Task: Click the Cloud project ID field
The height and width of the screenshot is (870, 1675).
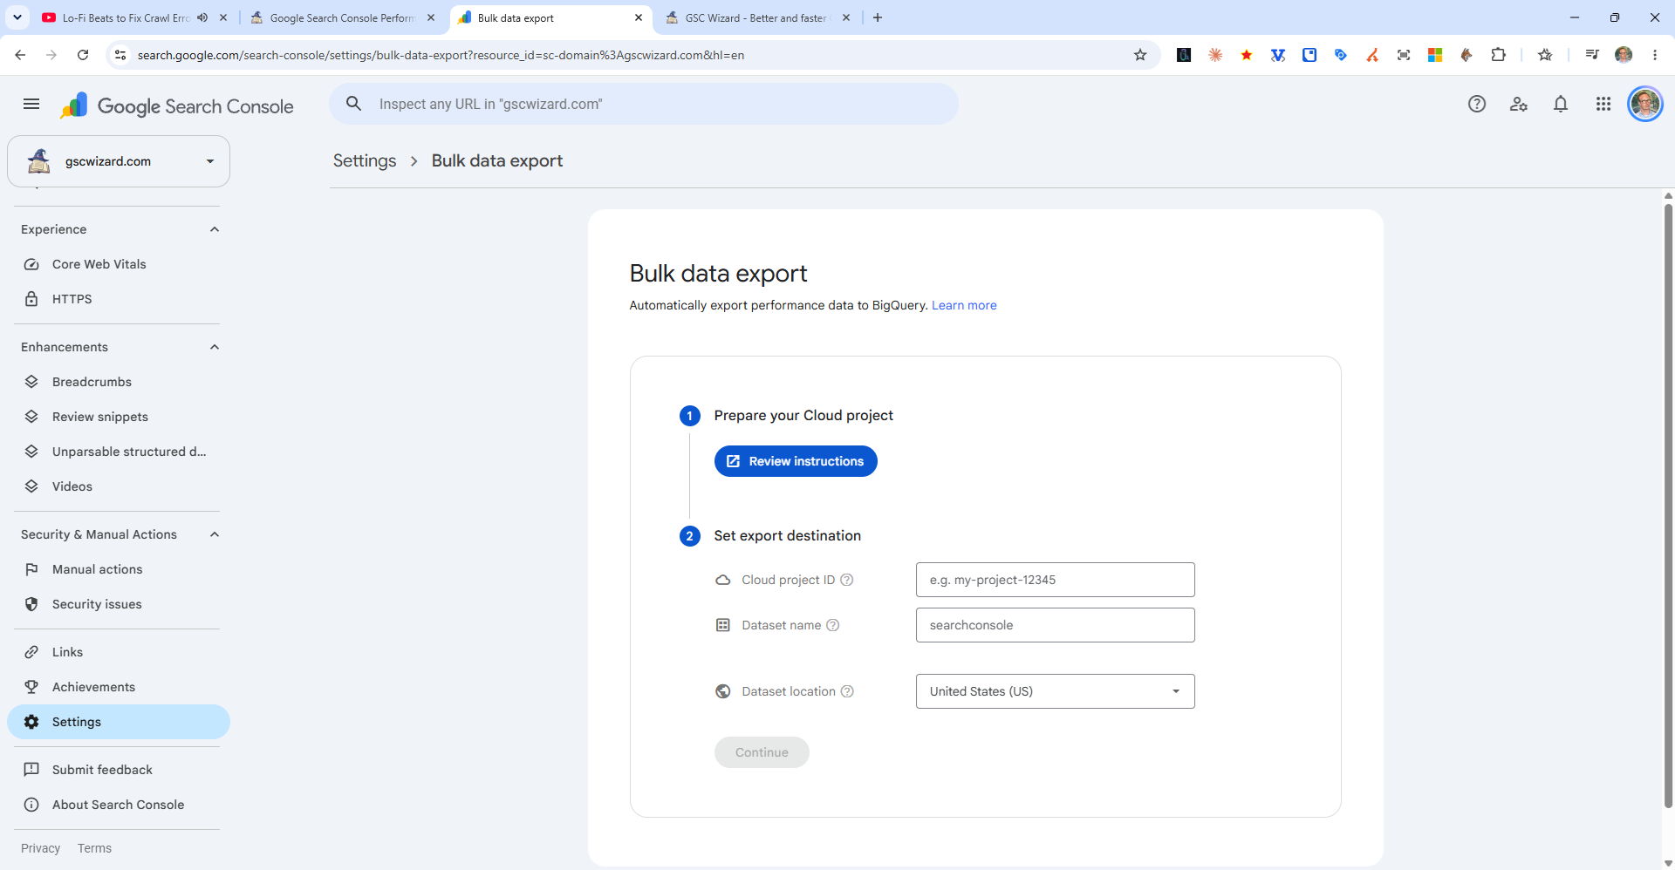Action: [x=1055, y=580]
